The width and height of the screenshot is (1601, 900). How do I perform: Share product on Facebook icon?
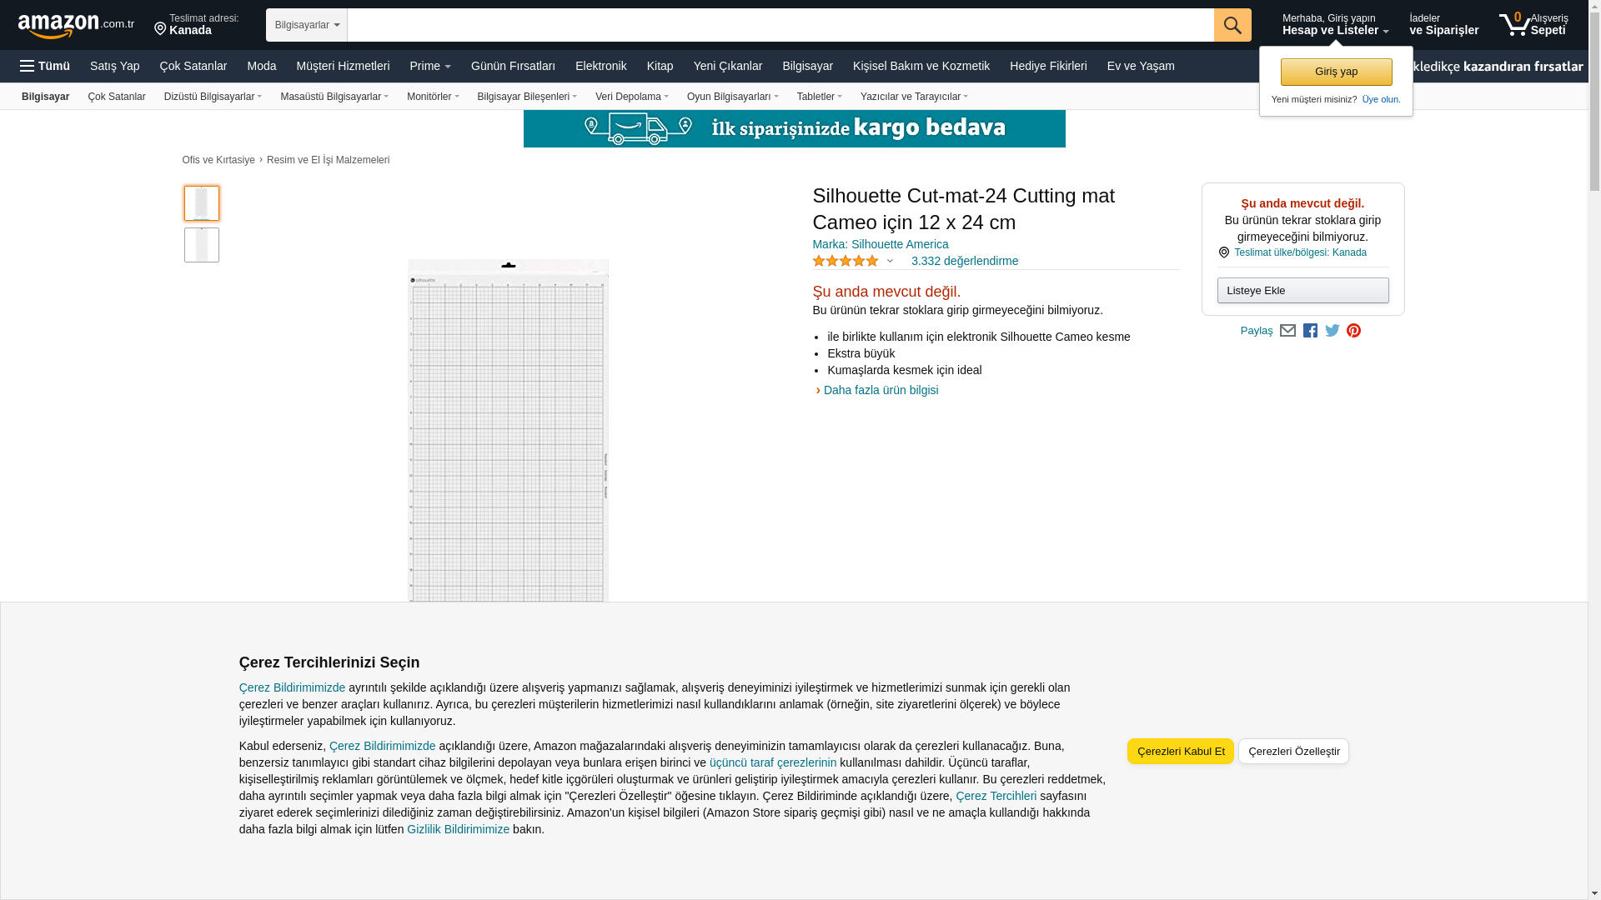coord(1310,331)
